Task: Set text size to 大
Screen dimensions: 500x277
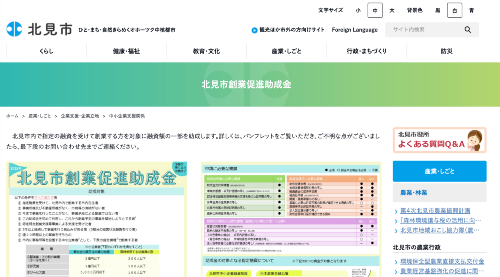Action: [x=392, y=10]
